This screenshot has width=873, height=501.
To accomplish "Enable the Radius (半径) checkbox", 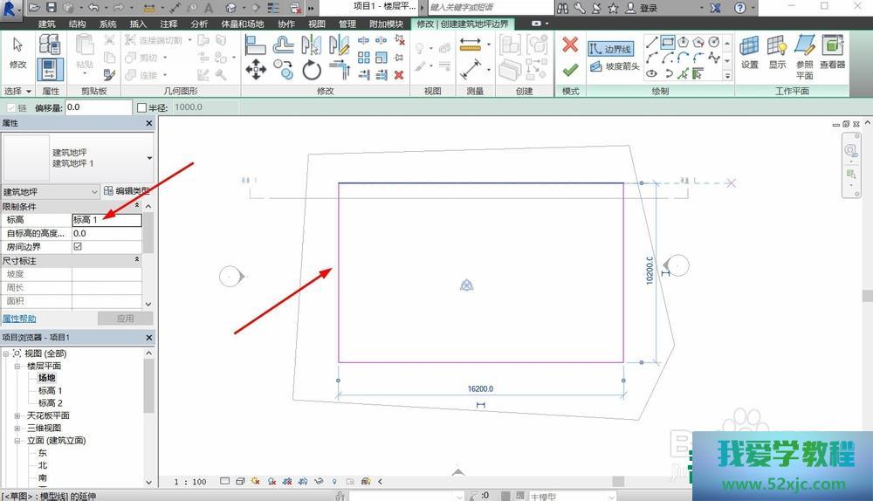I will click(x=142, y=107).
